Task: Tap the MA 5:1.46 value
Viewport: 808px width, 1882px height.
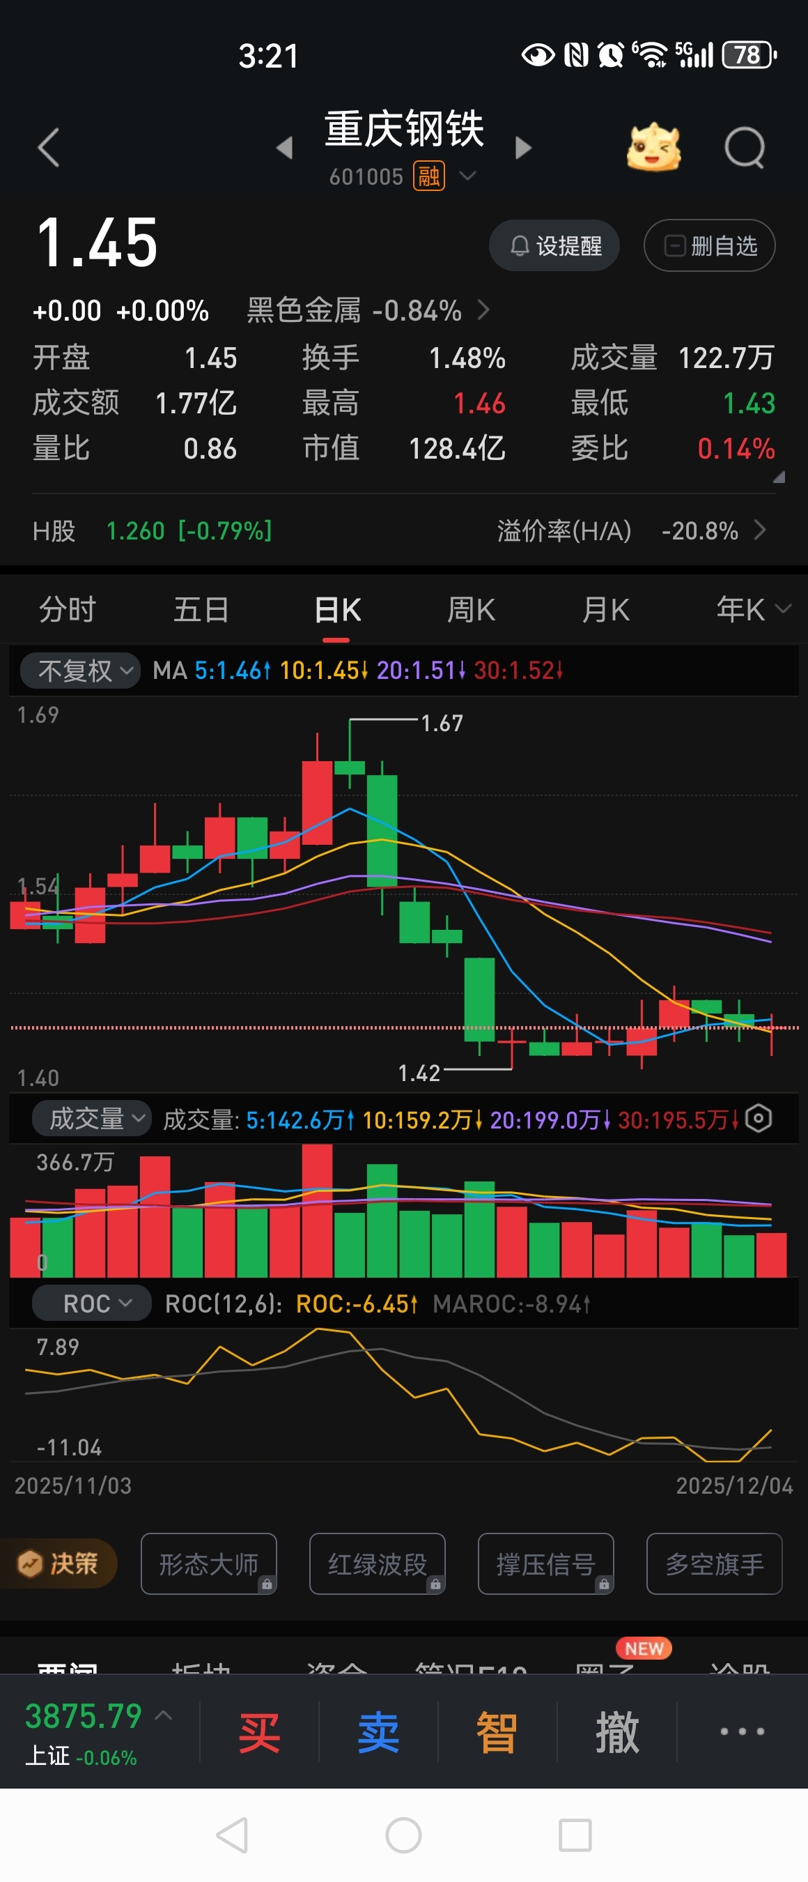Action: pyautogui.click(x=232, y=670)
